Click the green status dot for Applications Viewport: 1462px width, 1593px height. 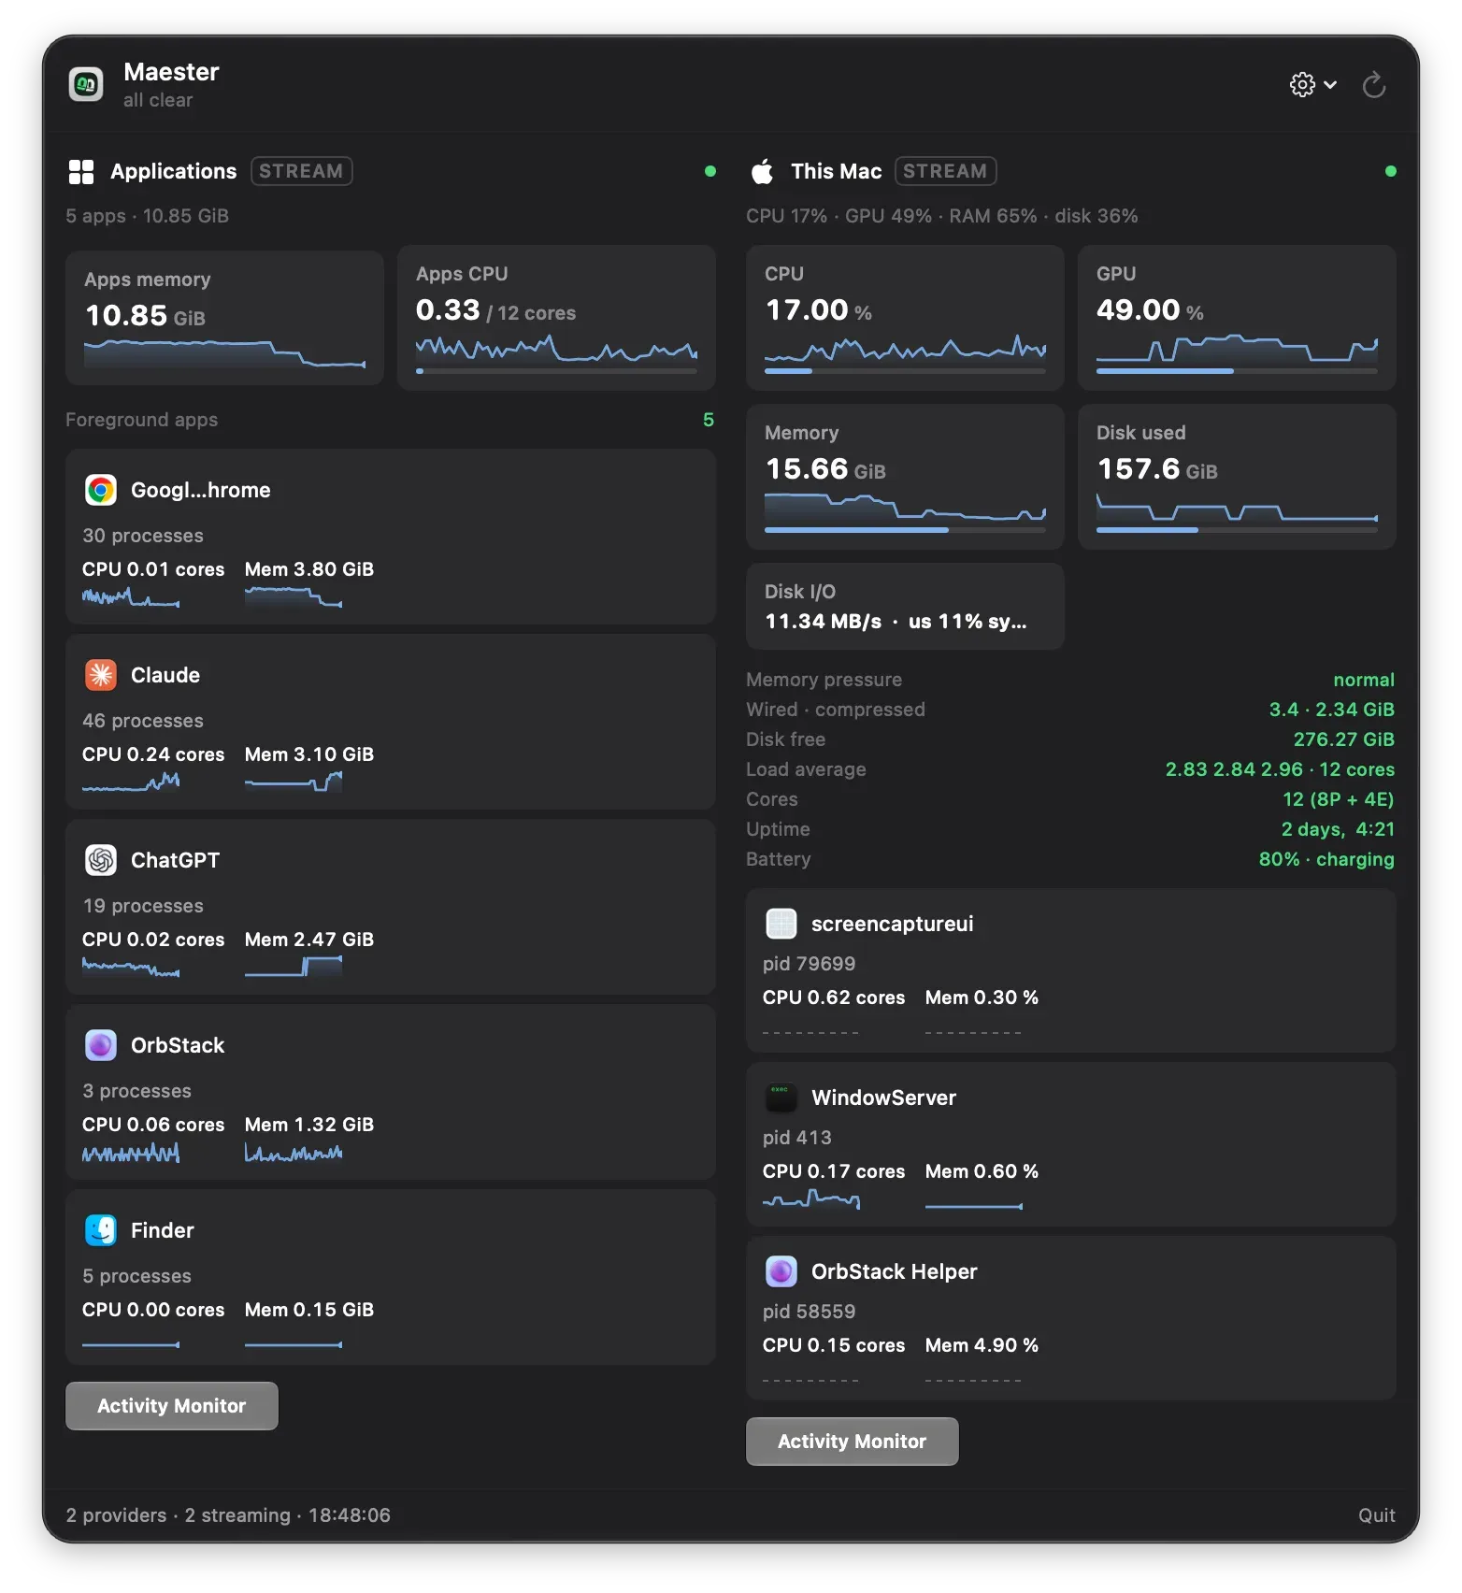710,171
